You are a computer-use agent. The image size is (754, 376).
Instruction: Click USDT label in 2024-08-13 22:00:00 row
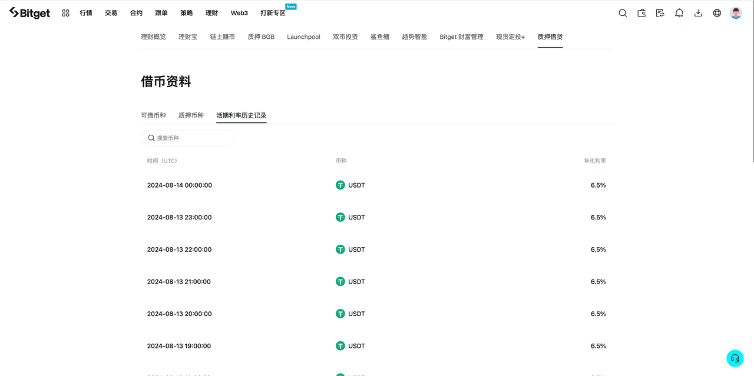tap(356, 249)
